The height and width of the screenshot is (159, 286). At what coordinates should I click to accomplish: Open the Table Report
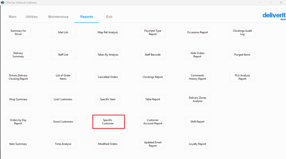pyautogui.click(x=153, y=99)
